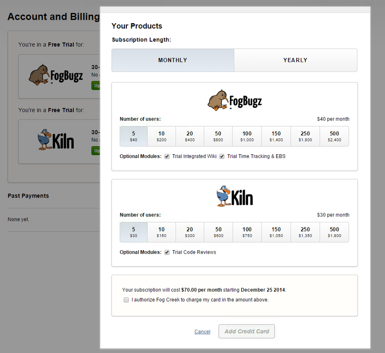
Task: Click the '$30 per month' Kiln price
Action: pos(333,215)
